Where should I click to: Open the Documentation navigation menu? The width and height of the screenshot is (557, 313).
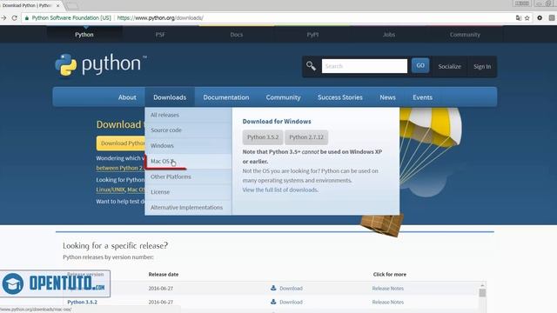tap(226, 97)
